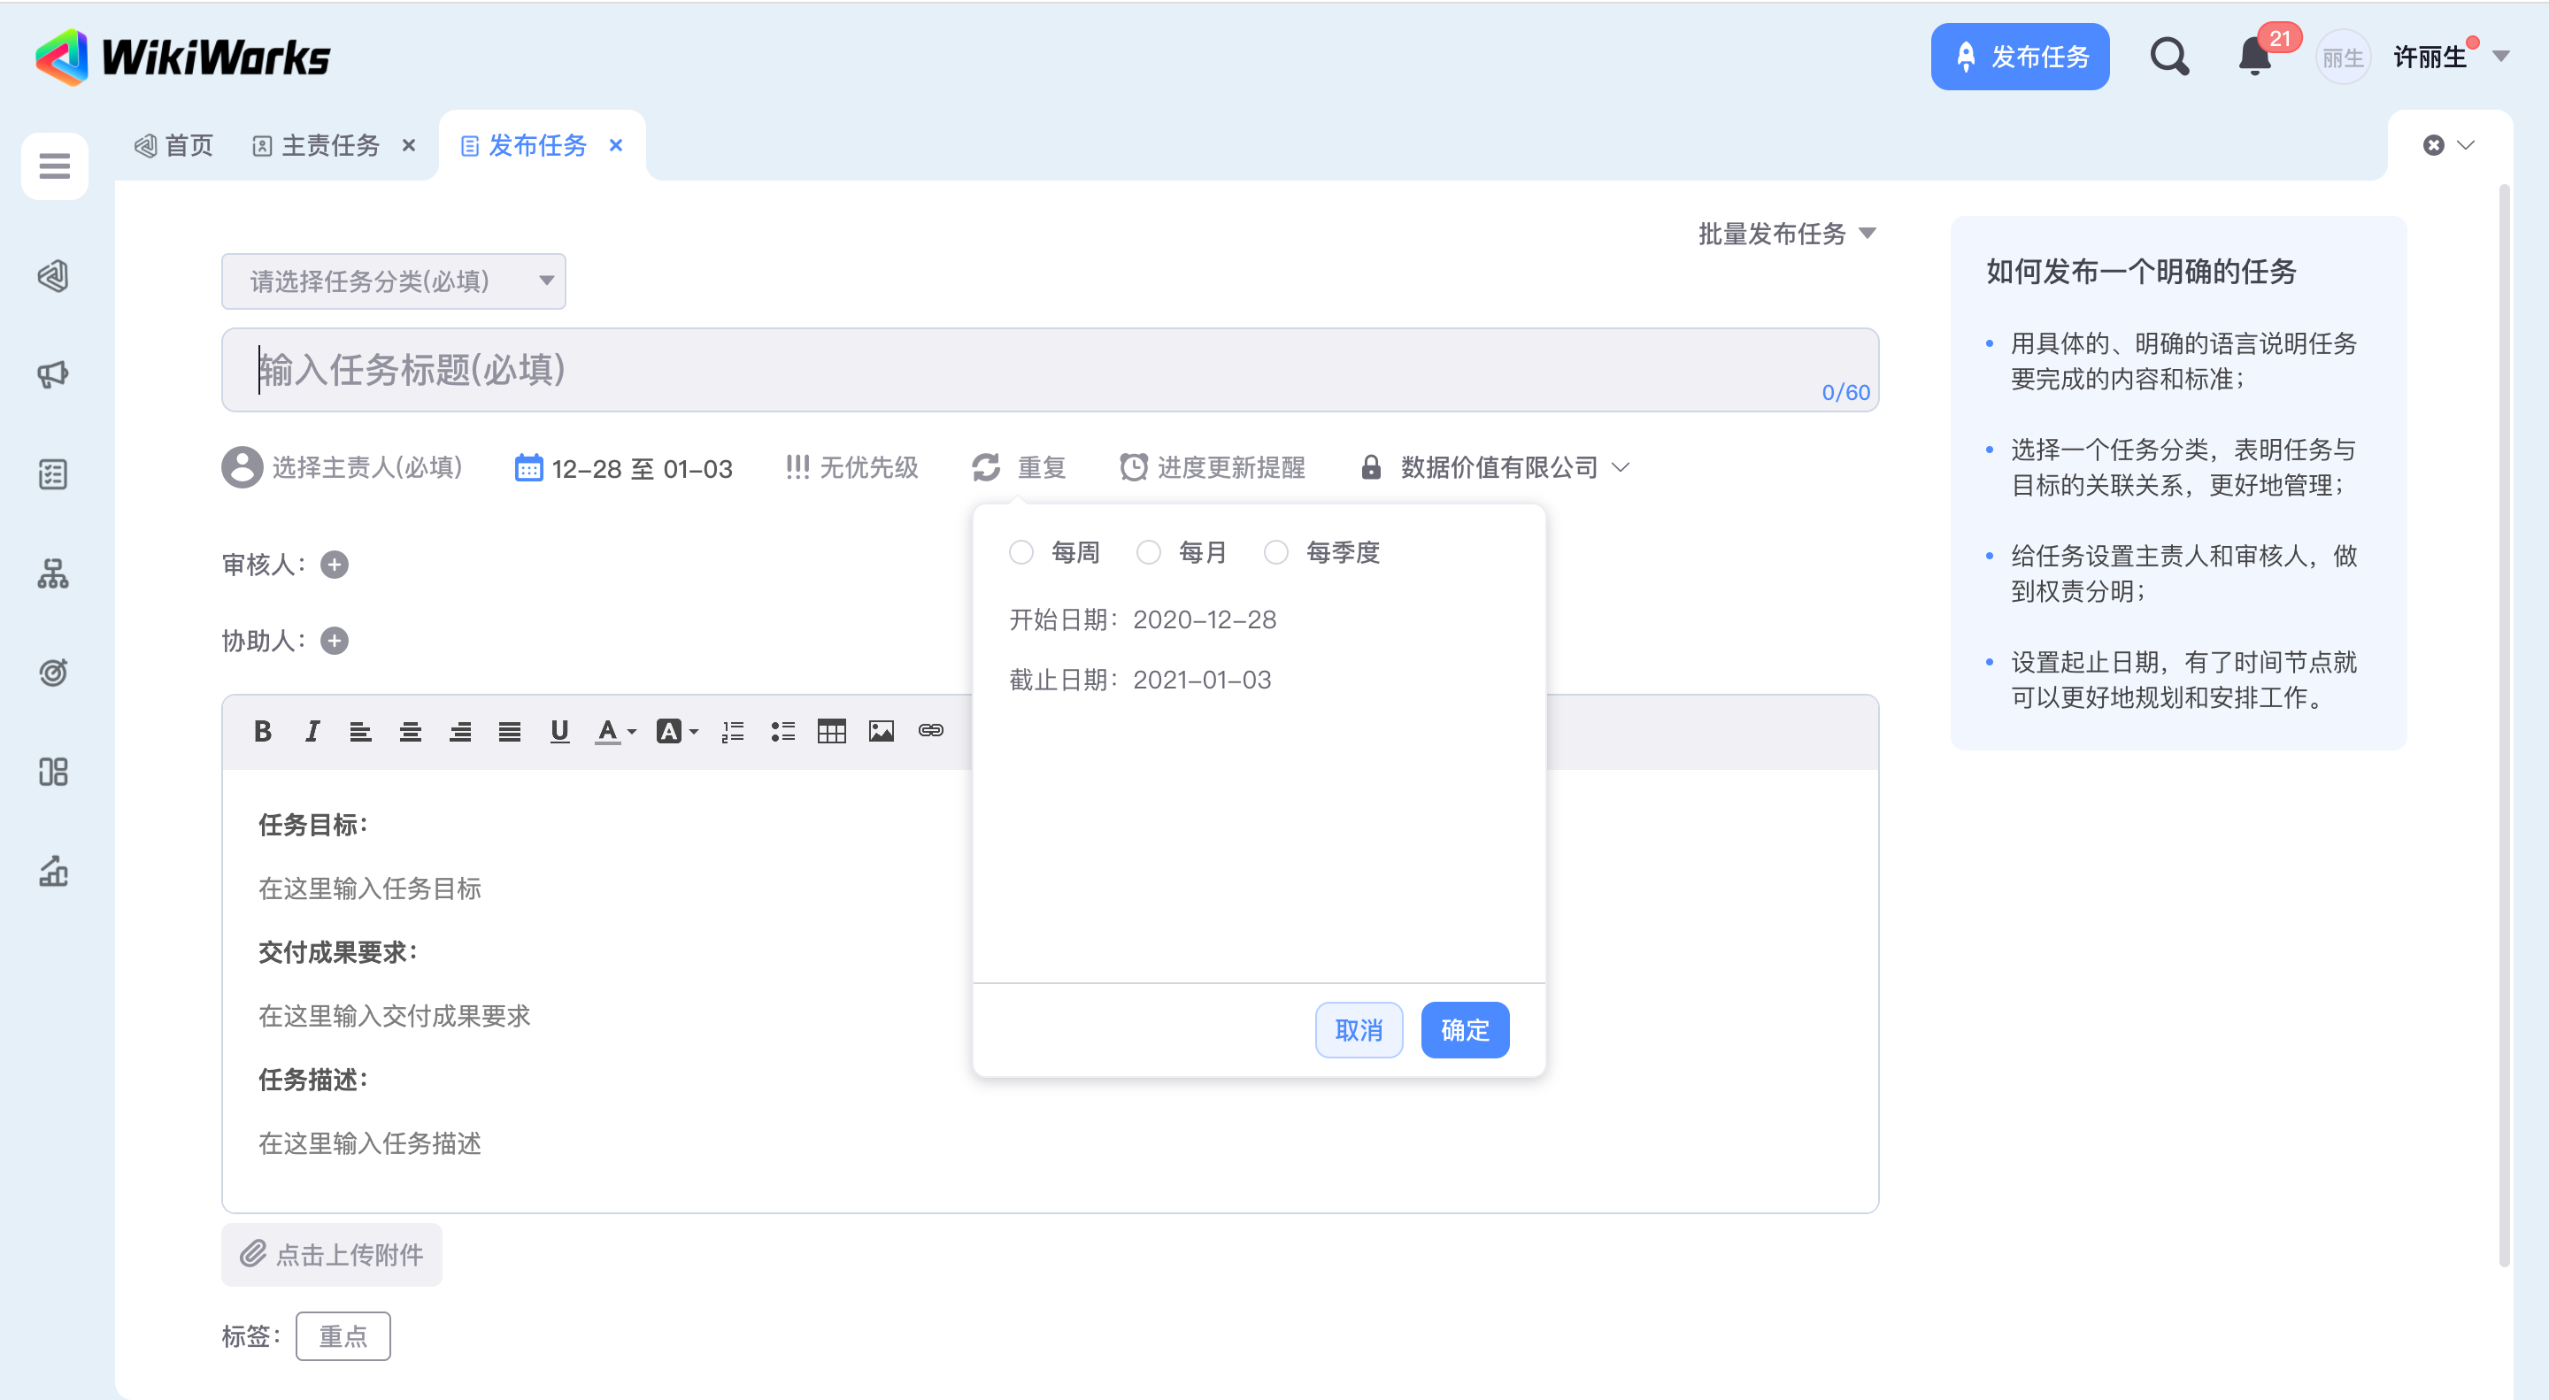Expand the 数据价值有限公司 visibility dropdown
The height and width of the screenshot is (1400, 2549).
click(1498, 467)
